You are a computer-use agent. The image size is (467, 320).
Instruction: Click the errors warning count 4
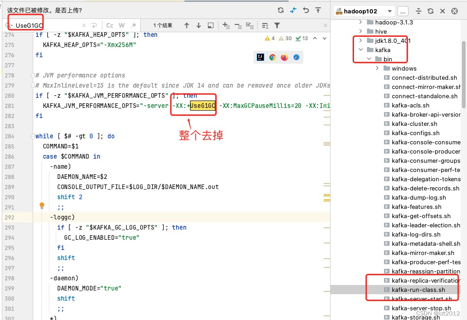[270, 38]
